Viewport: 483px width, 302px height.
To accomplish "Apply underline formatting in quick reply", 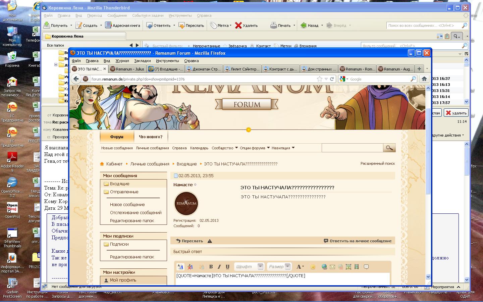I will (227, 267).
